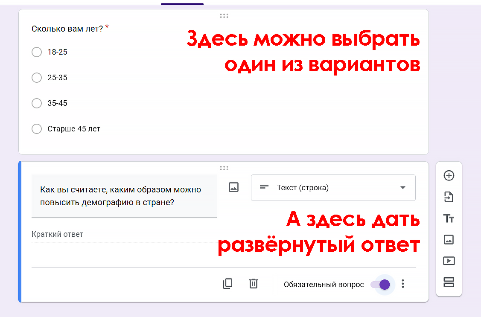Select the 25-35 radio option
481x317 pixels.
point(37,78)
